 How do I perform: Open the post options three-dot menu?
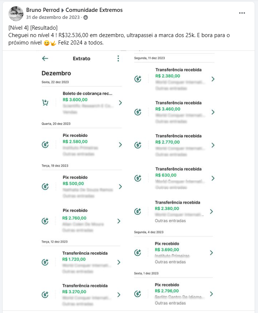(242, 13)
